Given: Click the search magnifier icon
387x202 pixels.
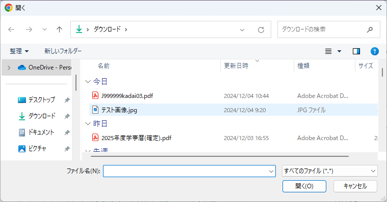Looking at the screenshot, I should pyautogui.click(x=370, y=29).
